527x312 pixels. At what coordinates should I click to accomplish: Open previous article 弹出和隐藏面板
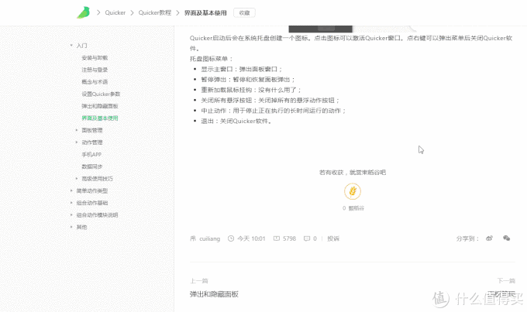[x=214, y=294]
